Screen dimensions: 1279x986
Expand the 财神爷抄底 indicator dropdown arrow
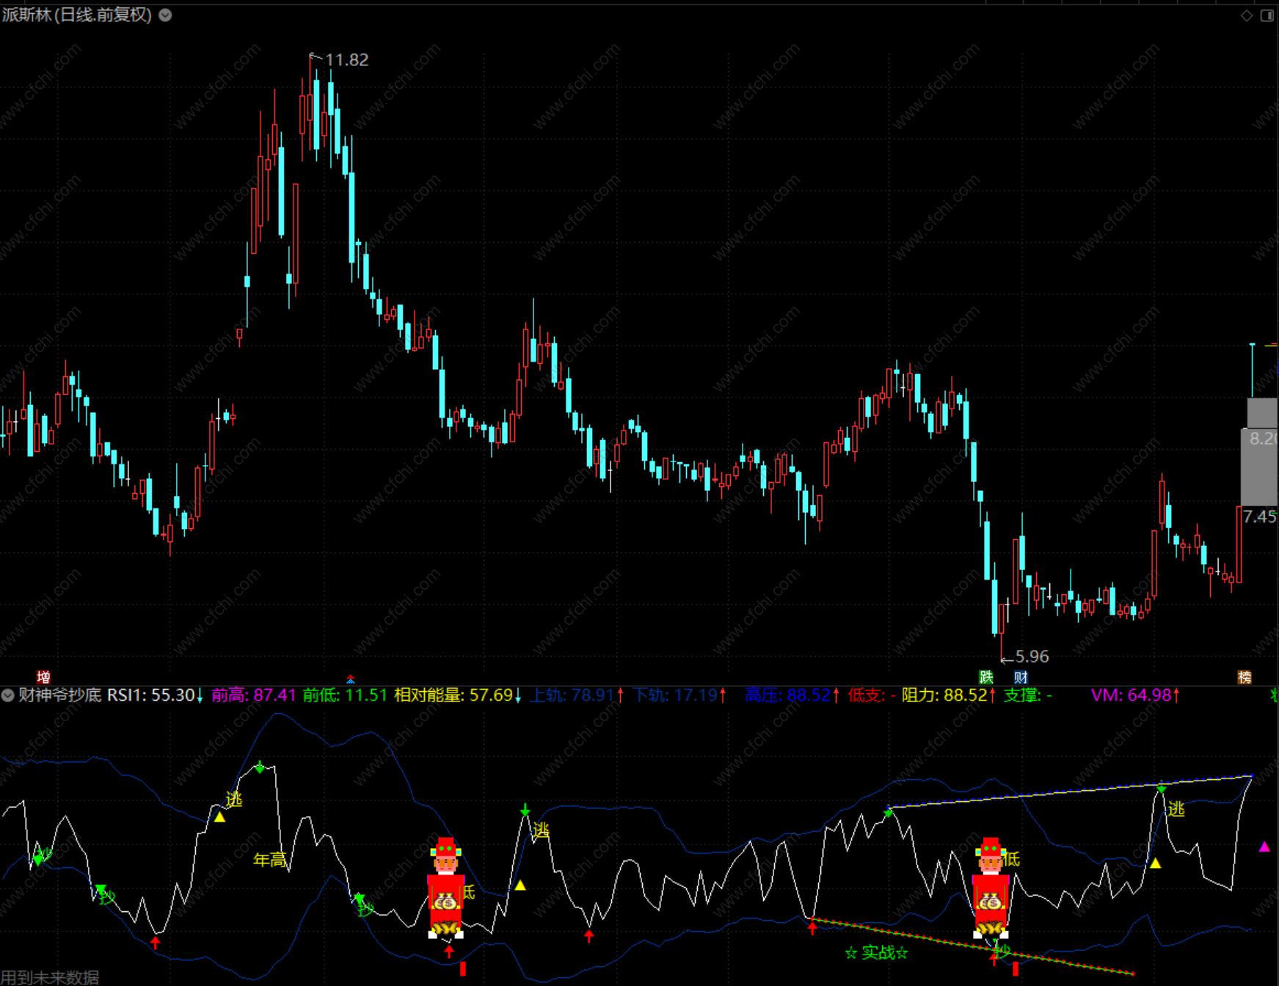click(7, 695)
